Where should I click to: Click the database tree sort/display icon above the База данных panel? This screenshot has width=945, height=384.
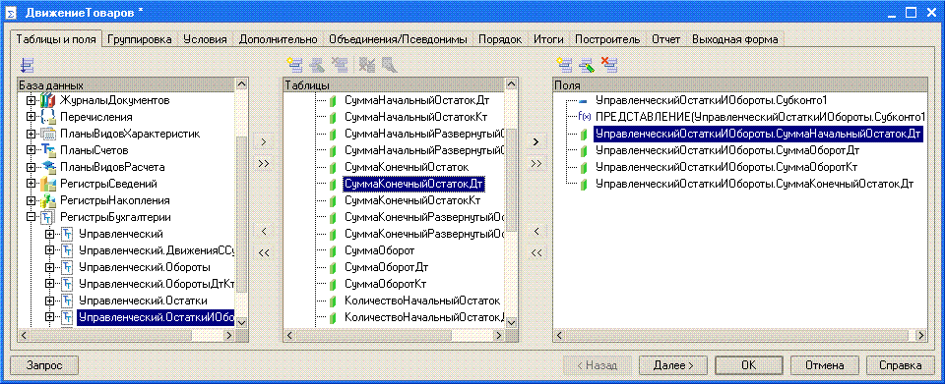27,65
